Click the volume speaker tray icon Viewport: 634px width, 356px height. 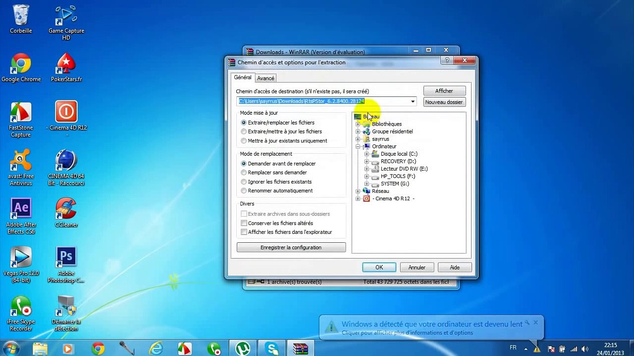(x=585, y=349)
